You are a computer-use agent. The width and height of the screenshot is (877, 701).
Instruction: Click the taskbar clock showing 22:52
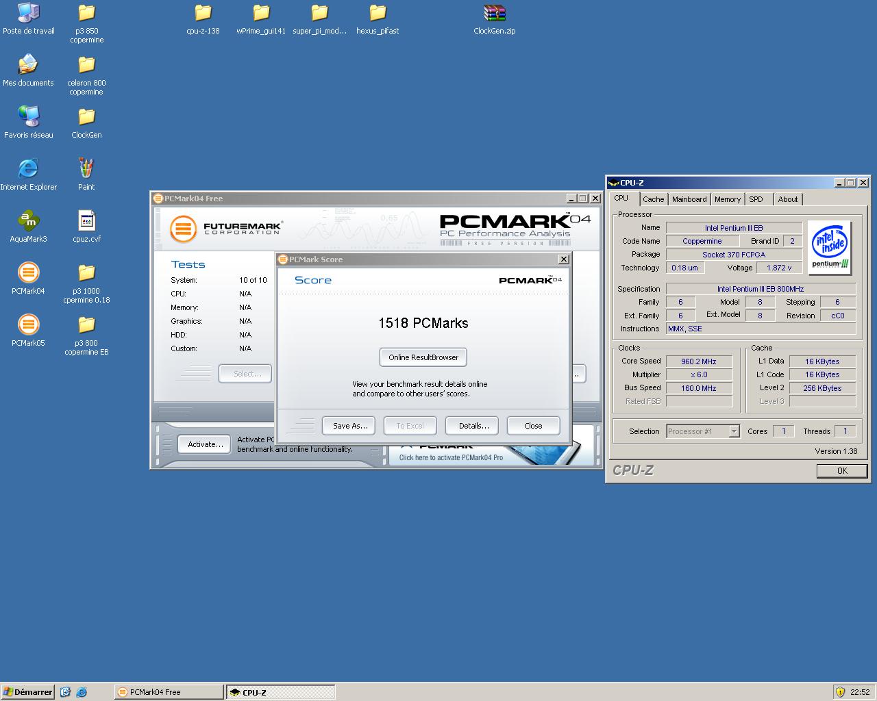[x=860, y=692]
